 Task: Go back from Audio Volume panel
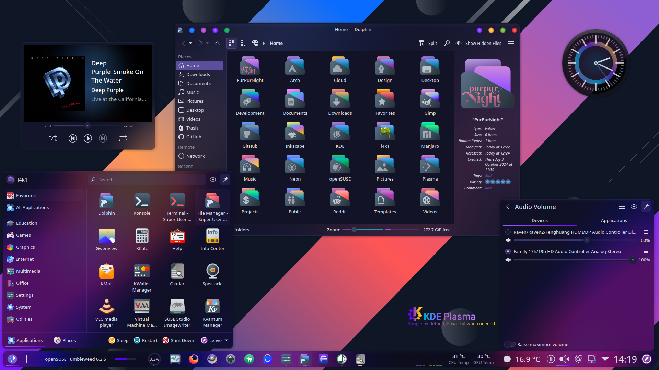click(508, 207)
